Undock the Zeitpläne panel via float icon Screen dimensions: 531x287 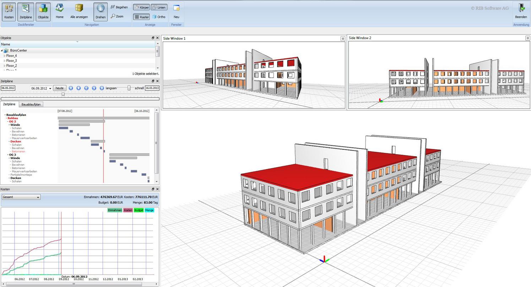coord(153,81)
